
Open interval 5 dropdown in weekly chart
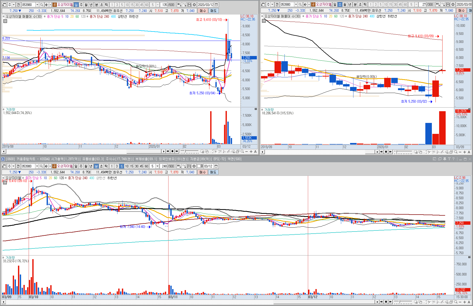click(416, 4)
